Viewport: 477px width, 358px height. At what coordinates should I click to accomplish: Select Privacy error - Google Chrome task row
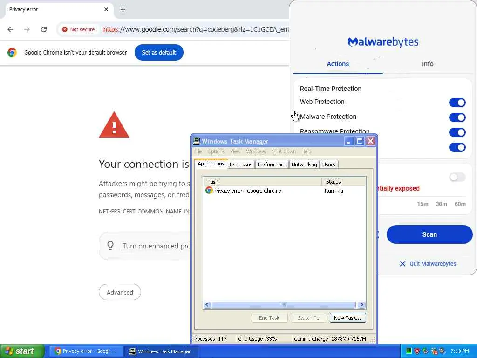[x=285, y=191]
